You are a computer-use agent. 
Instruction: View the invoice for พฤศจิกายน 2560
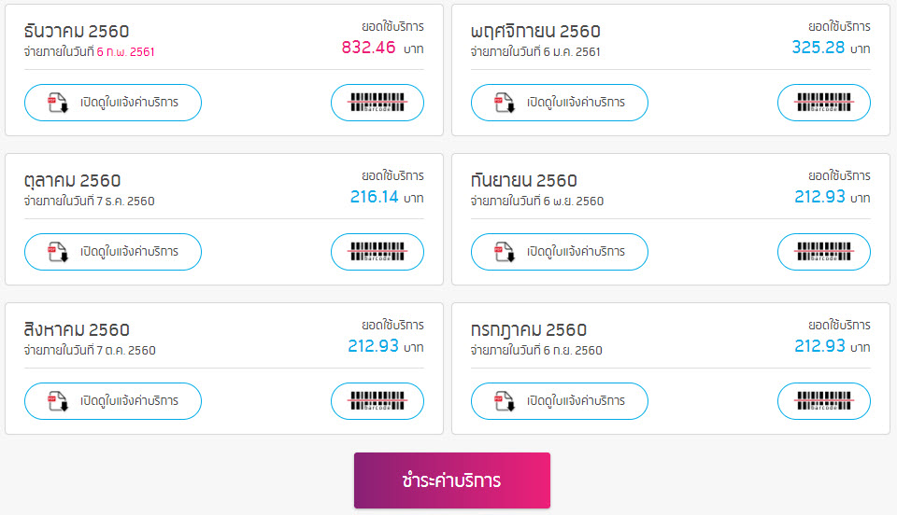pyautogui.click(x=575, y=103)
